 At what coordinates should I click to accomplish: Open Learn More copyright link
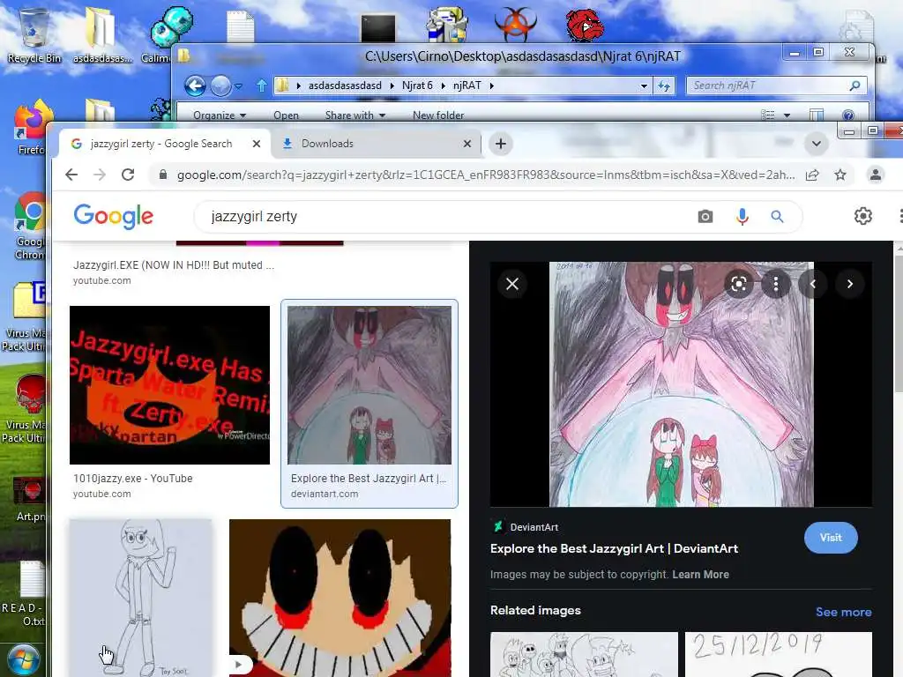tap(700, 575)
